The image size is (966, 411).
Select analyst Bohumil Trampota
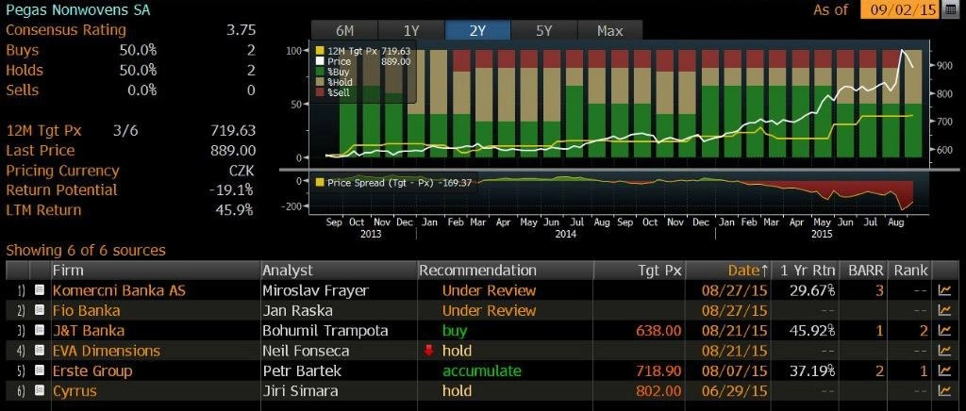click(x=325, y=331)
